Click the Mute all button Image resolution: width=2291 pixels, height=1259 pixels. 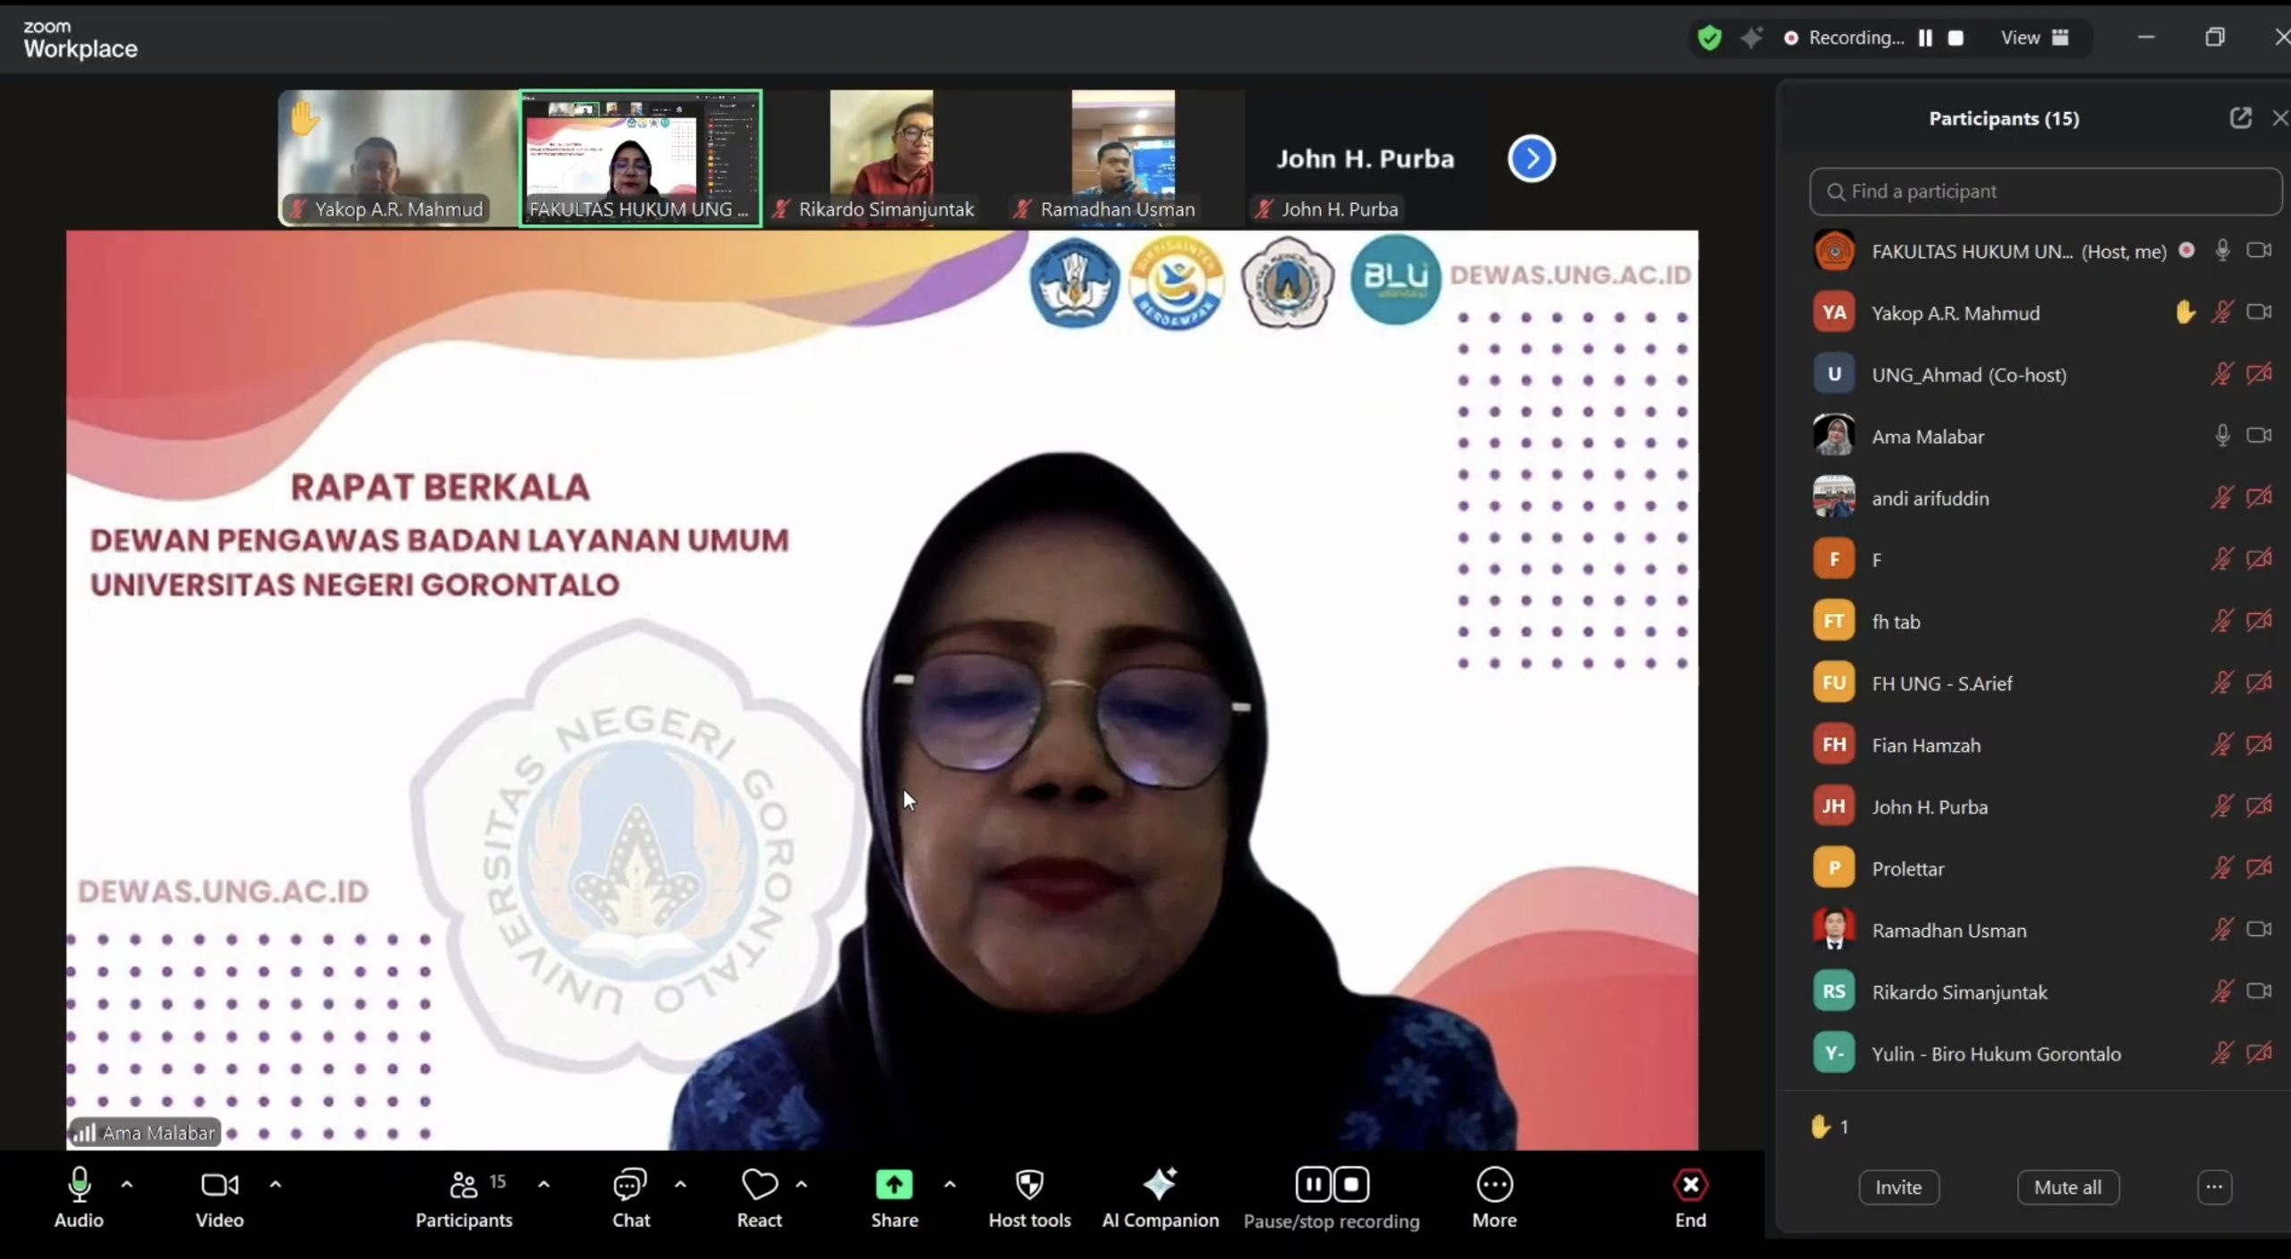2067,1187
